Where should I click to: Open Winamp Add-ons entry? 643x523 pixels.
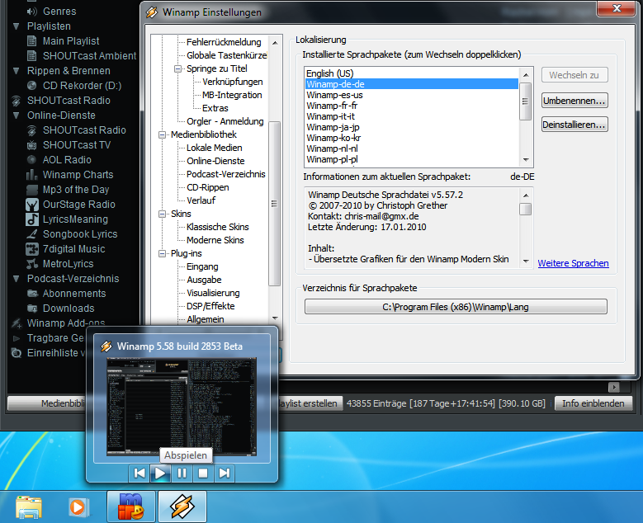click(x=65, y=323)
